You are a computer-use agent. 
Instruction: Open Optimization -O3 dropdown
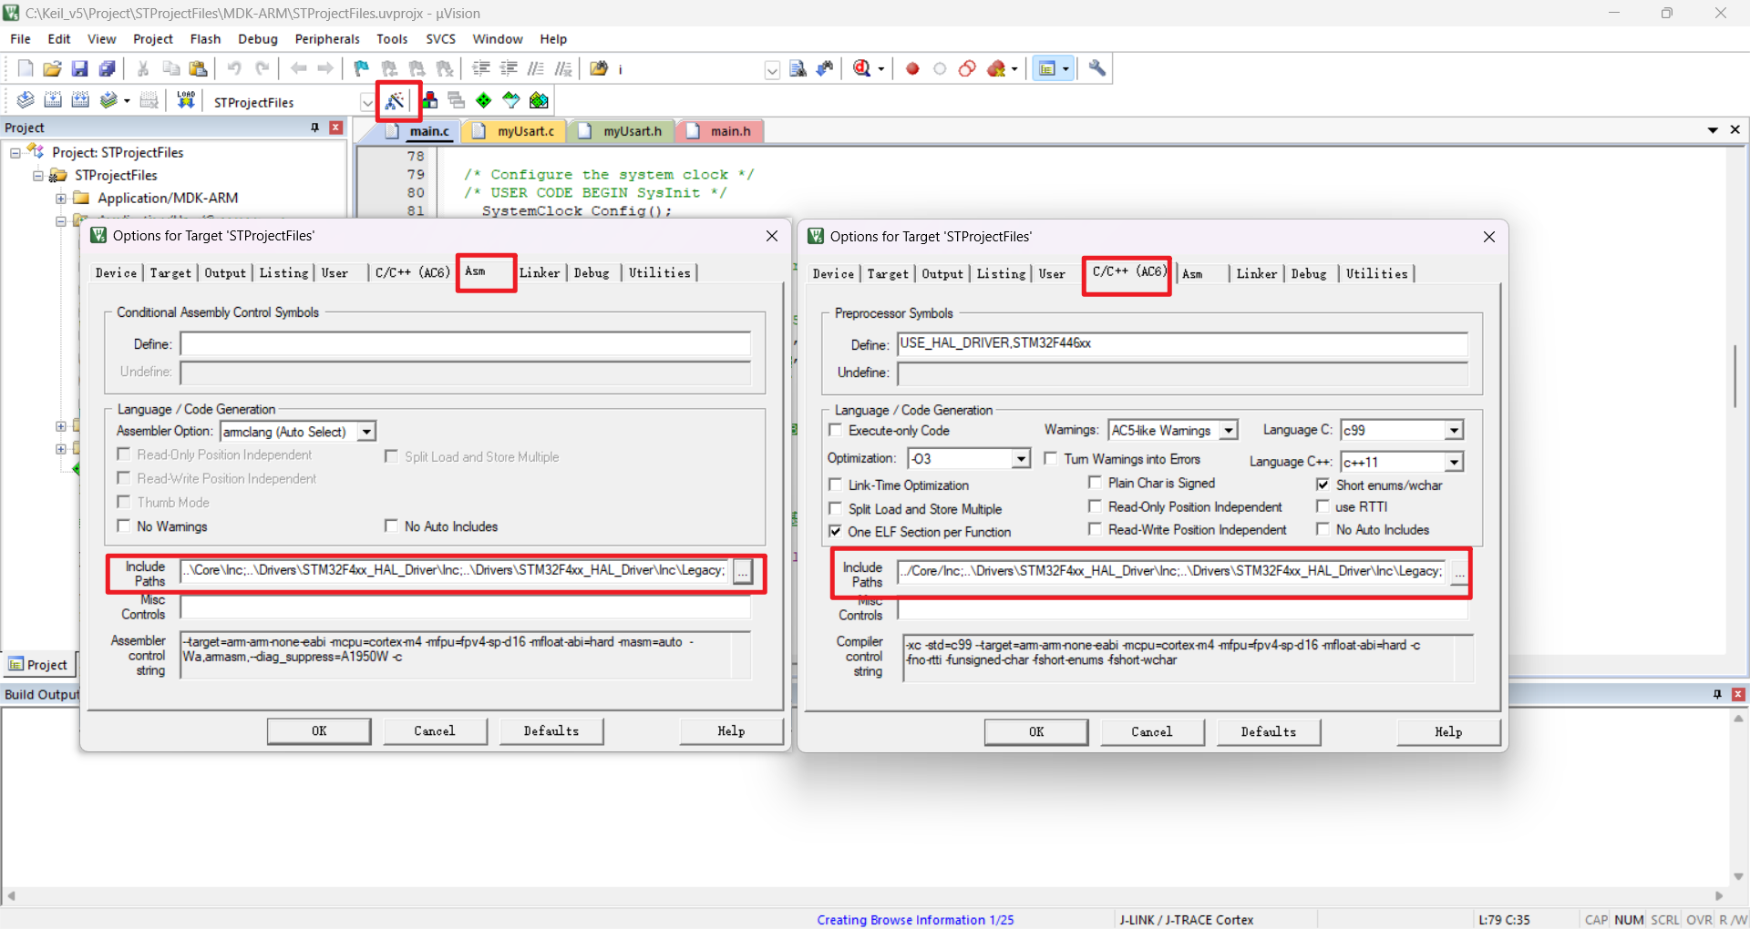coord(1021,459)
